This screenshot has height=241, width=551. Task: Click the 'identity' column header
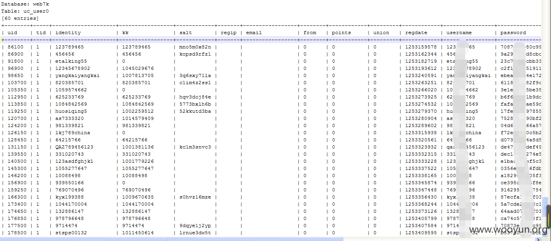click(x=68, y=33)
